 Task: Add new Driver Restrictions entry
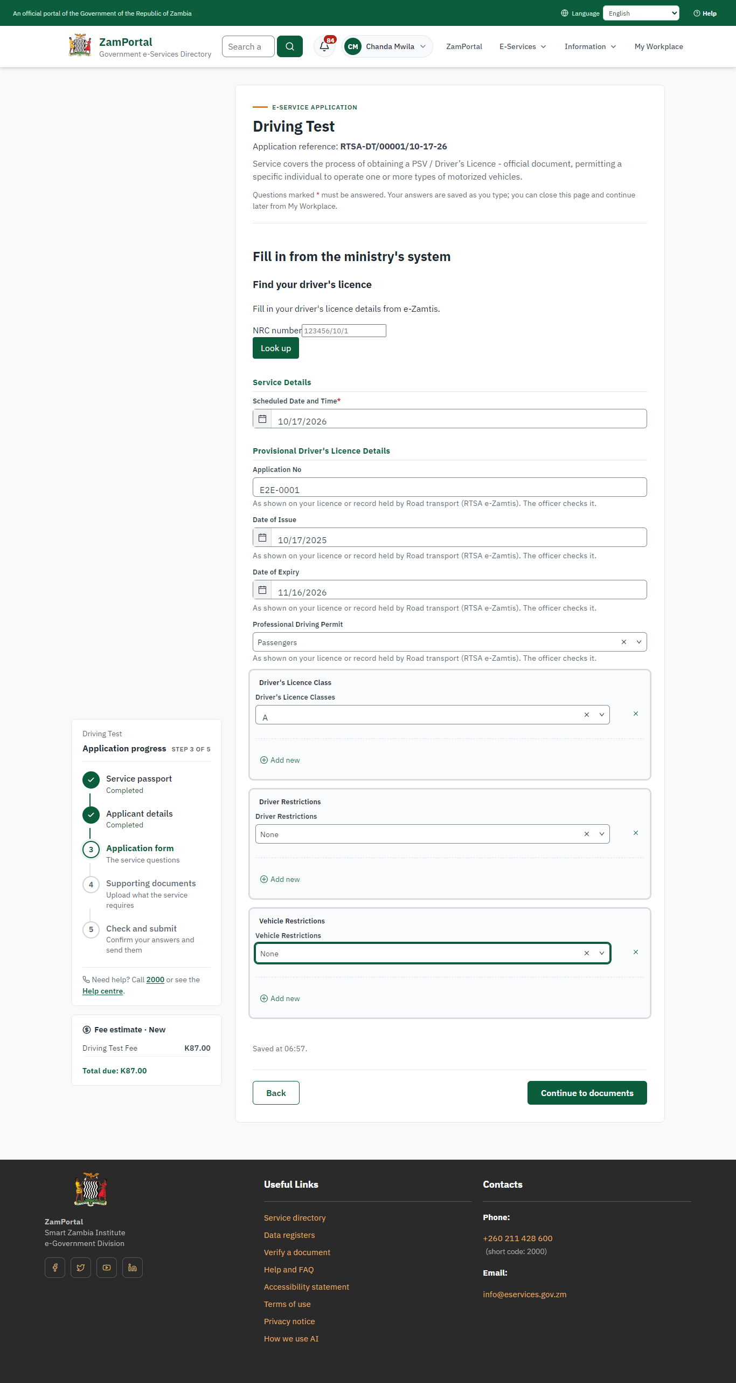coord(280,879)
